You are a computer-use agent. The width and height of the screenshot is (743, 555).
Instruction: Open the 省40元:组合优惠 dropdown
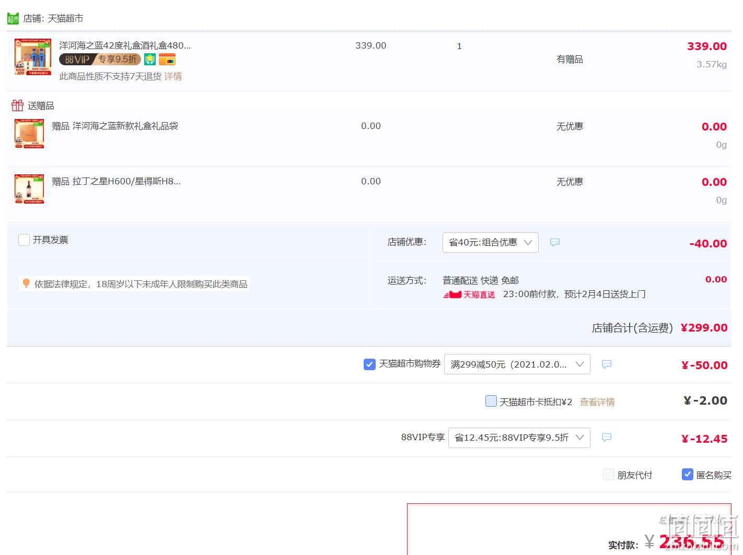491,243
